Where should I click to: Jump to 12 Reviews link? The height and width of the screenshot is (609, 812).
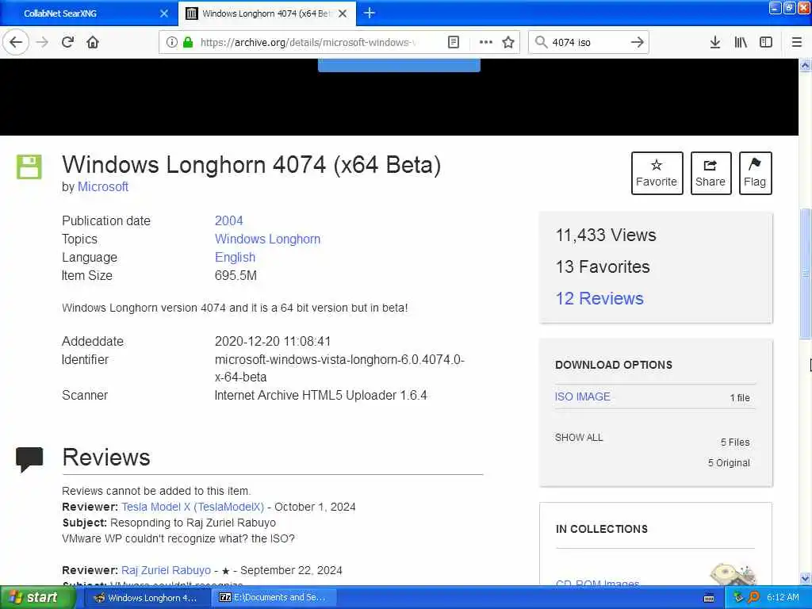pyautogui.click(x=599, y=298)
